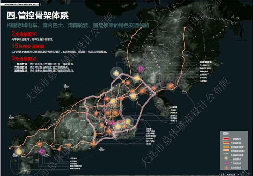Click the sentence 内环联系超级湾，外环沟通外围湾区
Image resolution: width=253 pixels, height=176 pixels.
pos(32,39)
